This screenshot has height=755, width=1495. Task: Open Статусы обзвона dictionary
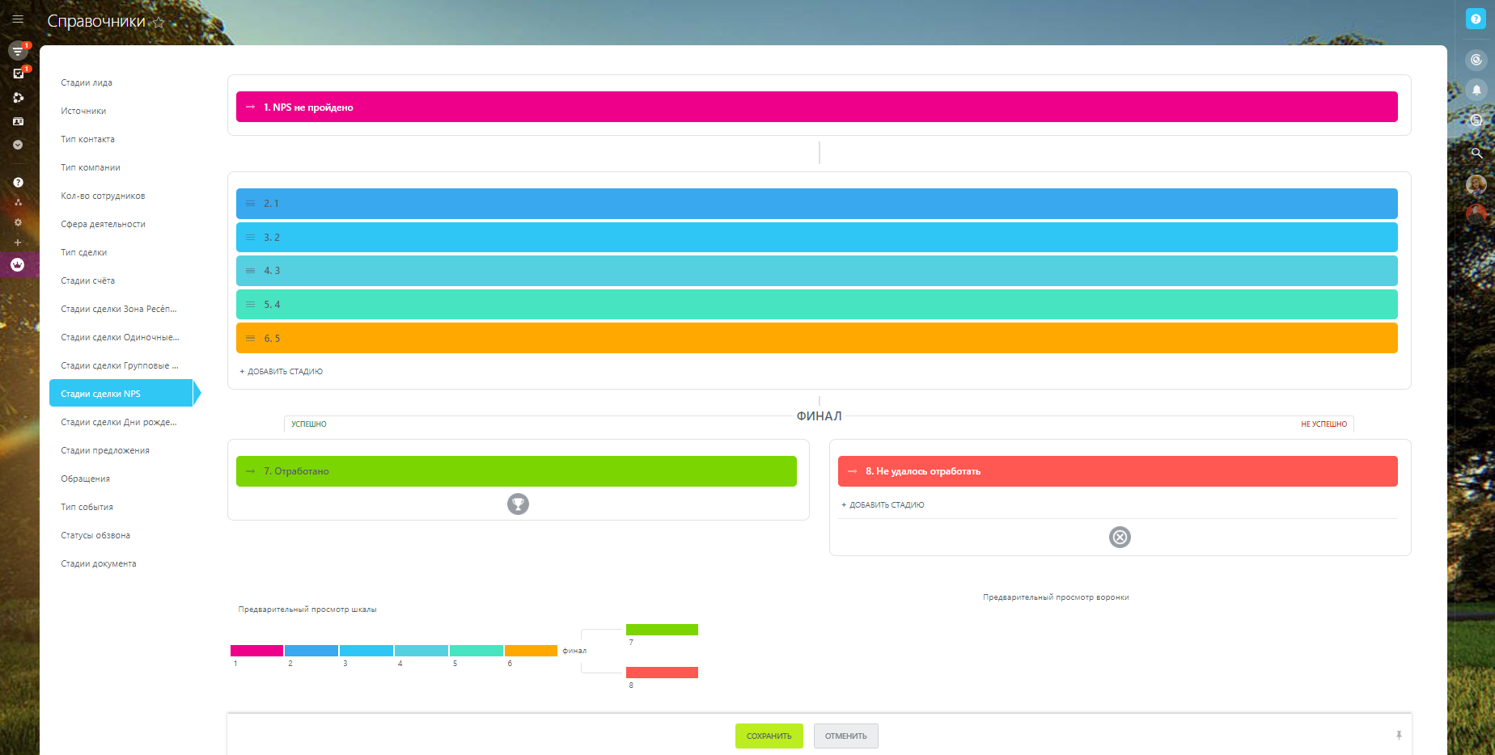(95, 535)
